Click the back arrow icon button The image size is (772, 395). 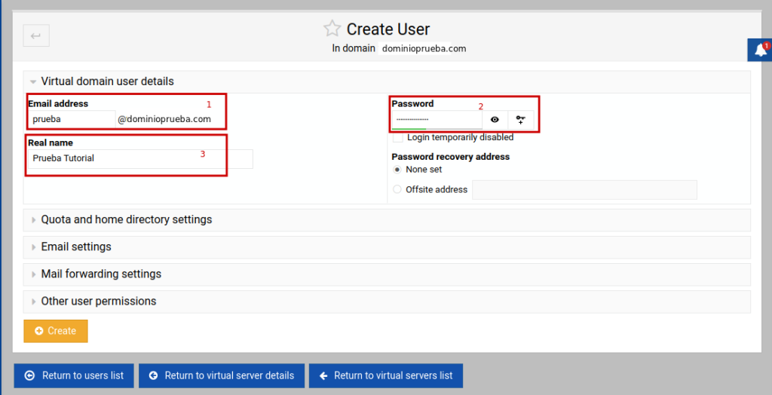click(36, 35)
